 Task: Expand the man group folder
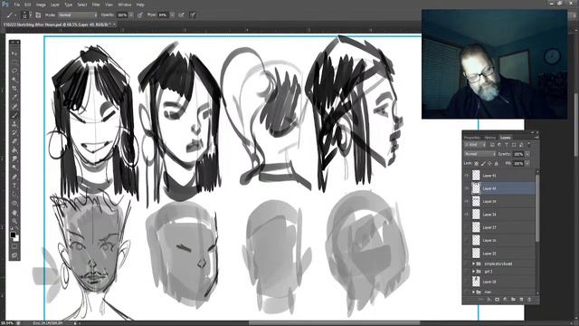(x=474, y=292)
